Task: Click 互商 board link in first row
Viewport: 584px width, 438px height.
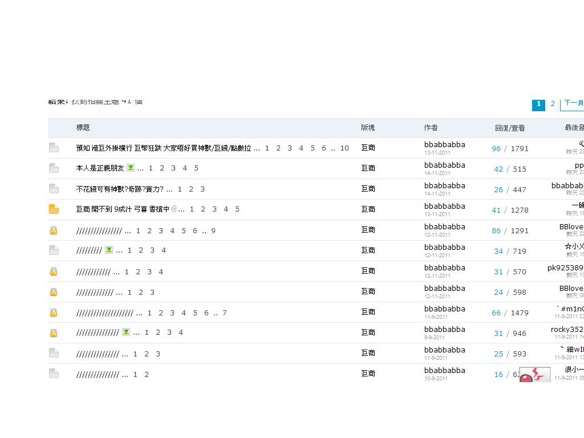Action: (368, 148)
